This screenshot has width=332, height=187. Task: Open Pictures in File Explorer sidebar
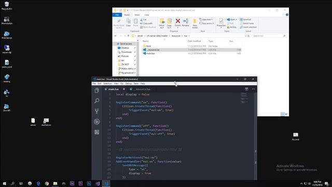click(x=125, y=56)
